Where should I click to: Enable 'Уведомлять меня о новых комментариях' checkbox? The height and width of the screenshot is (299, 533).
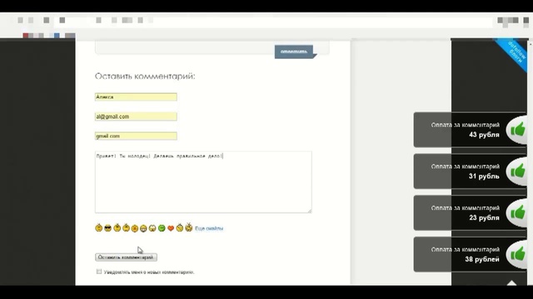pos(99,272)
